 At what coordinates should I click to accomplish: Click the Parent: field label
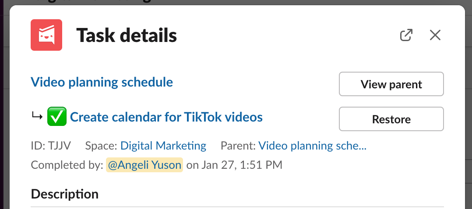[x=238, y=146]
